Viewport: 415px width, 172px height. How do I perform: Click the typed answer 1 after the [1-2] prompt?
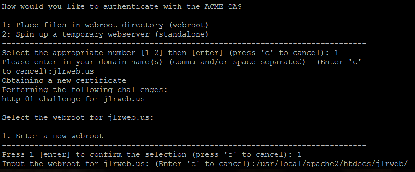click(336, 53)
